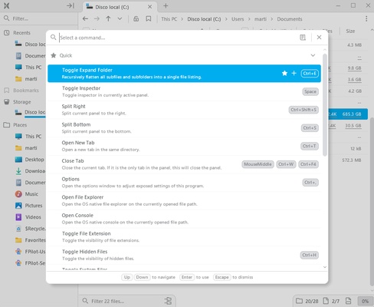The height and width of the screenshot is (307, 374).
Task: Click the MouseMiddle shortcut badge
Action: tap(258, 164)
